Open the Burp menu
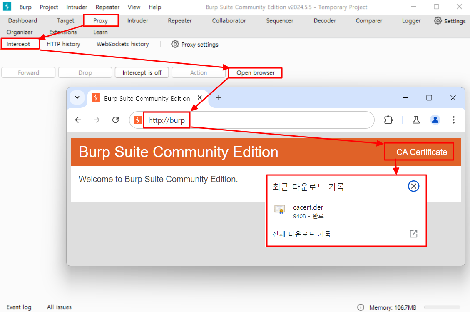 click(25, 7)
